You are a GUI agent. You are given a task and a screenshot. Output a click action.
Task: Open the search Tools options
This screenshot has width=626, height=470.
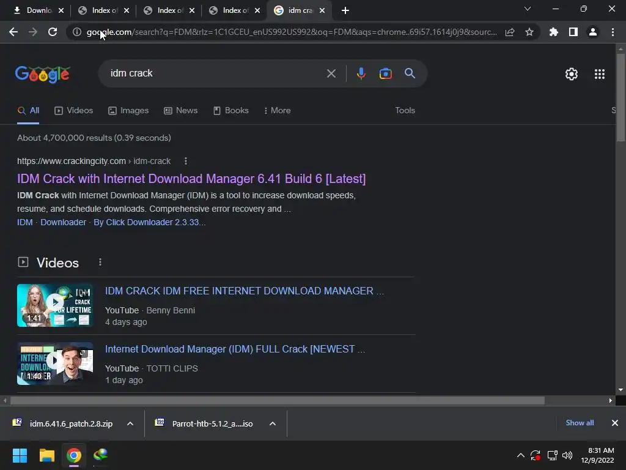click(405, 111)
